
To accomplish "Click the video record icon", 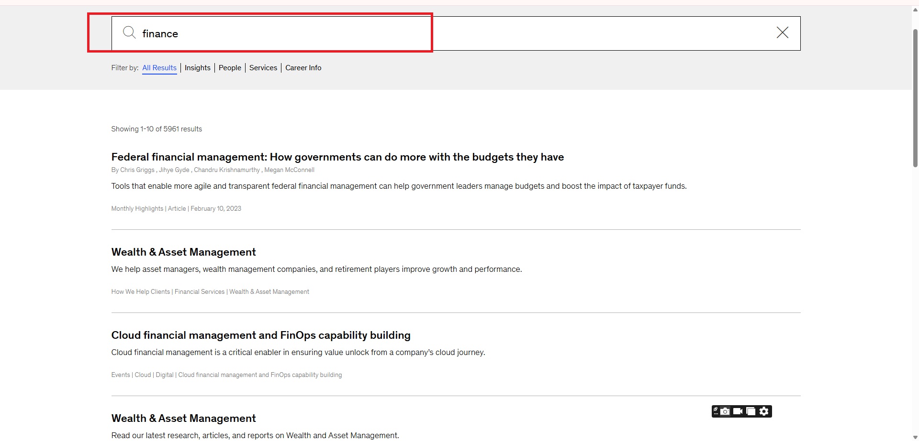I will (738, 411).
